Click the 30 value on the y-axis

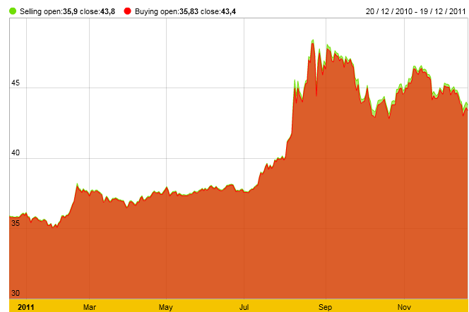[x=15, y=293]
